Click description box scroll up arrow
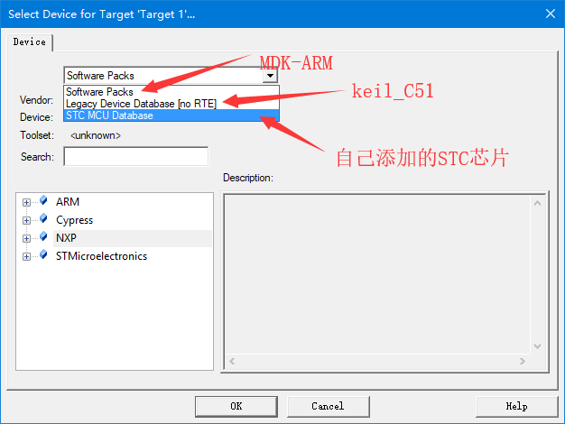565x424 pixels. [x=537, y=204]
